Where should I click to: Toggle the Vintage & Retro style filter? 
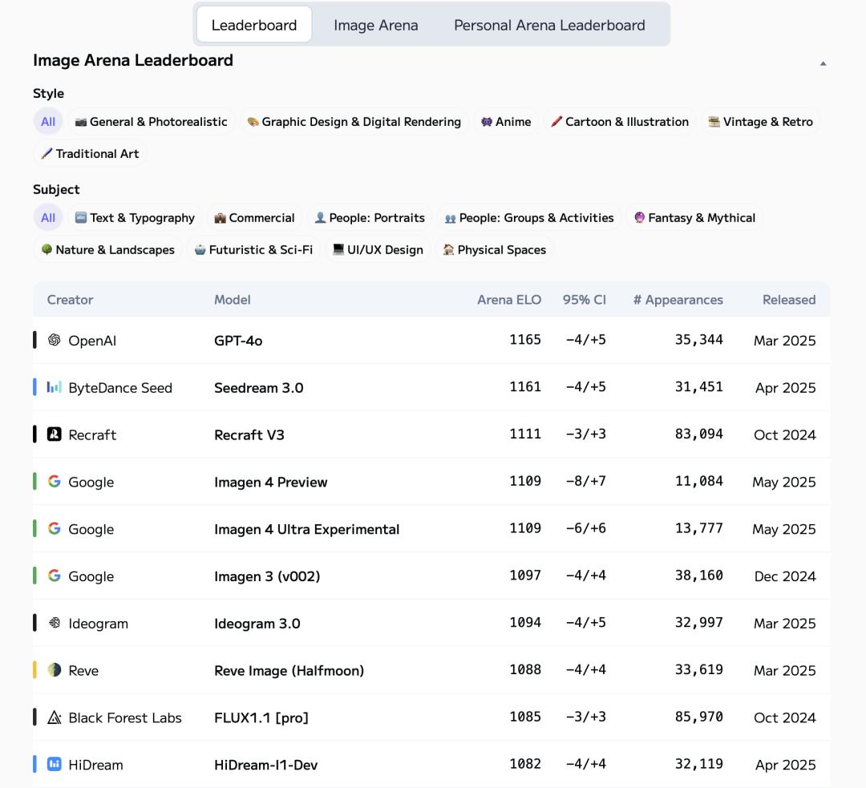tap(759, 122)
